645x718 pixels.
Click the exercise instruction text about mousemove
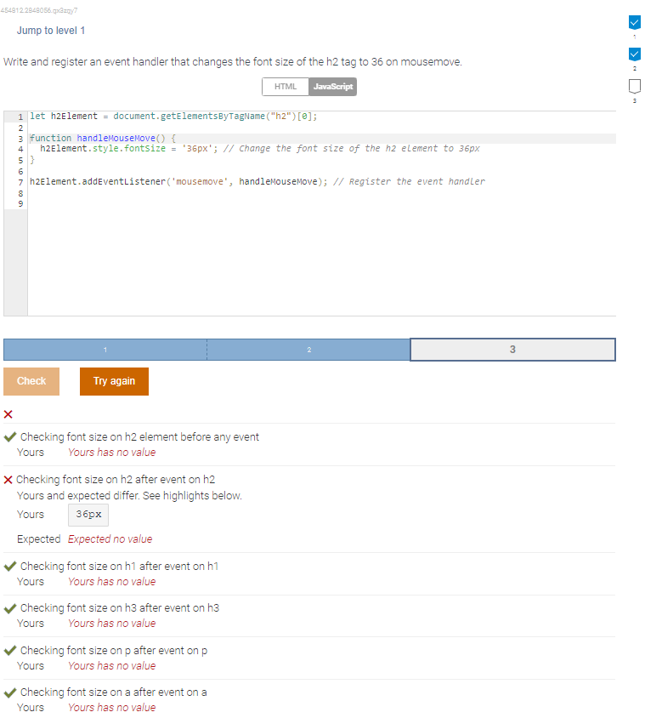click(233, 62)
